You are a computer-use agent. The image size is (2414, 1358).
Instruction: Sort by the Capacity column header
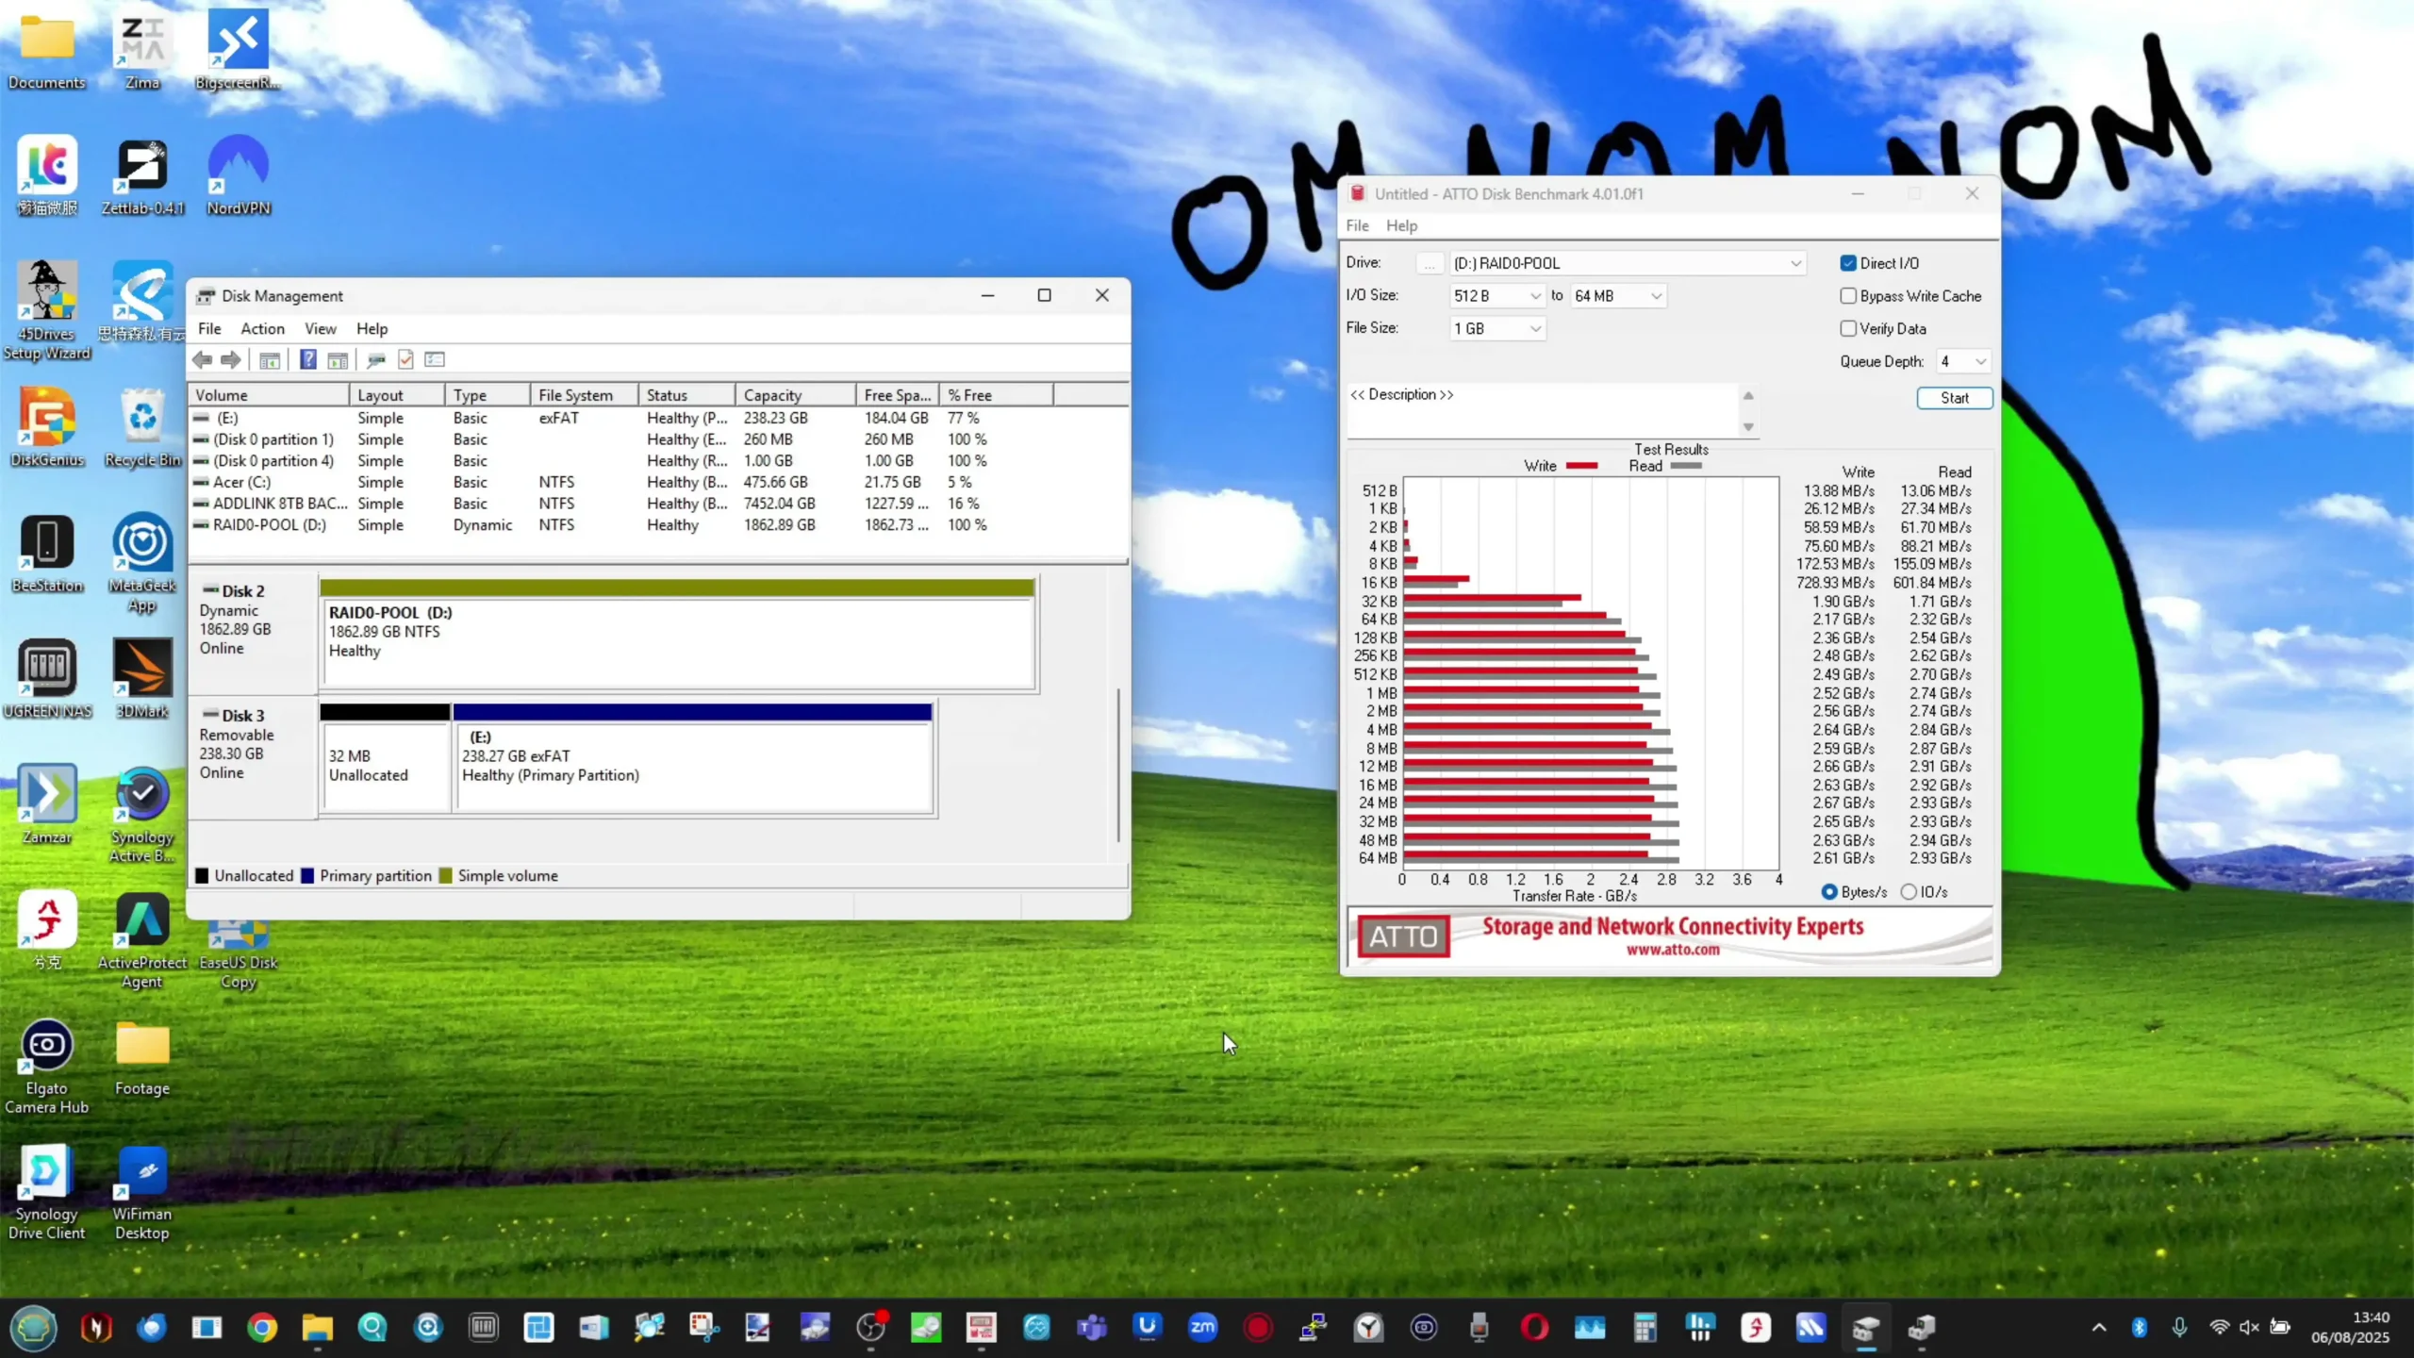tap(795, 395)
